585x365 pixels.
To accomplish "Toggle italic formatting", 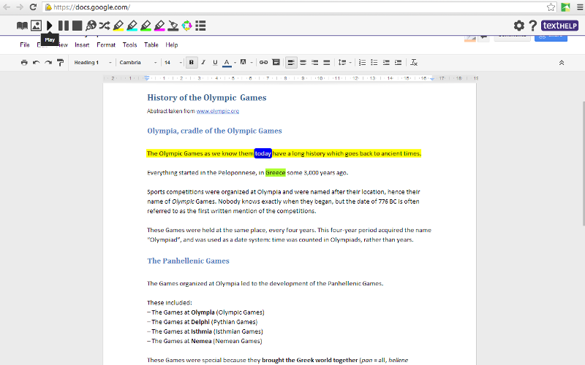I will (x=203, y=63).
